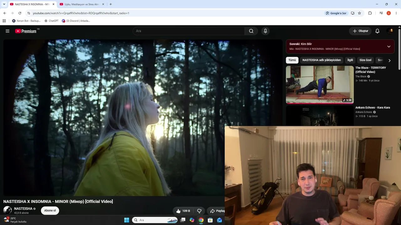Open the weather widget showing 25°C
The width and height of the screenshot is (401, 225).
click(15, 220)
